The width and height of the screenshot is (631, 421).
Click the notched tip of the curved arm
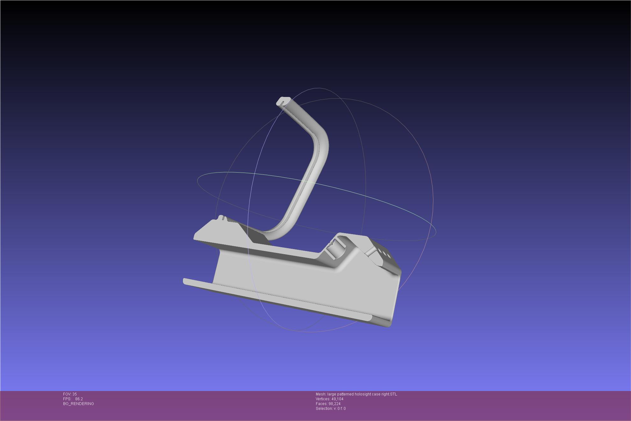click(283, 101)
